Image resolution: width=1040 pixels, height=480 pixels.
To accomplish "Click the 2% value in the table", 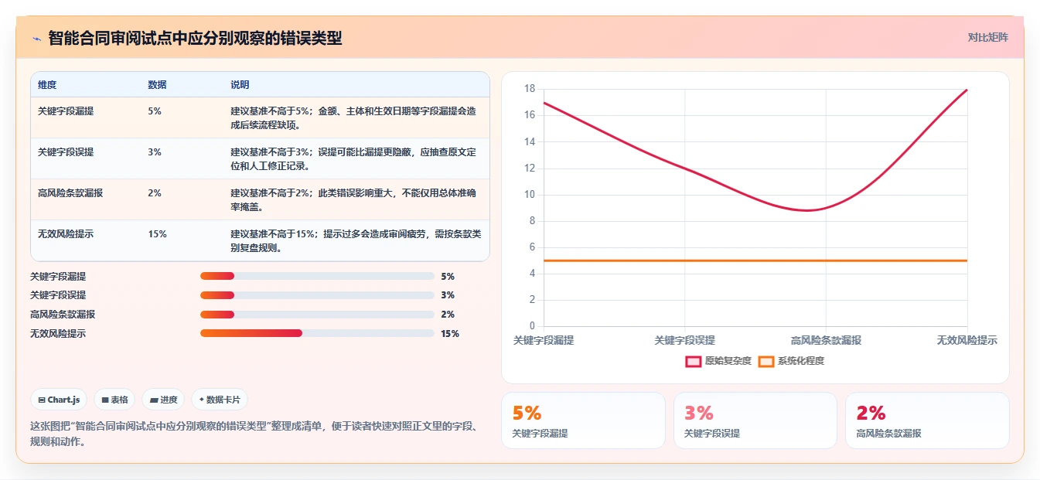I will pos(155,193).
